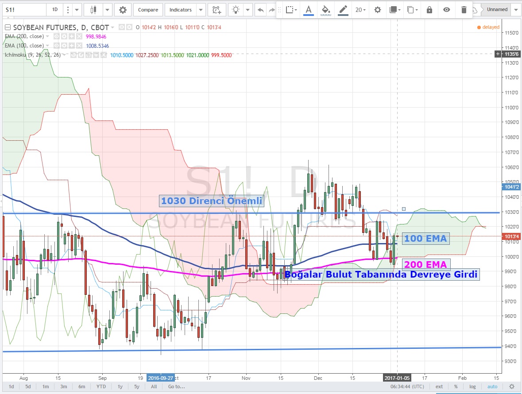Open the font size 20 dropdown
522x394 pixels.
point(360,10)
